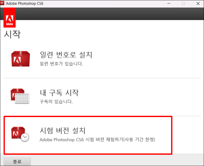Click the 시작 page heading
The image size is (204, 166).
coord(12,34)
